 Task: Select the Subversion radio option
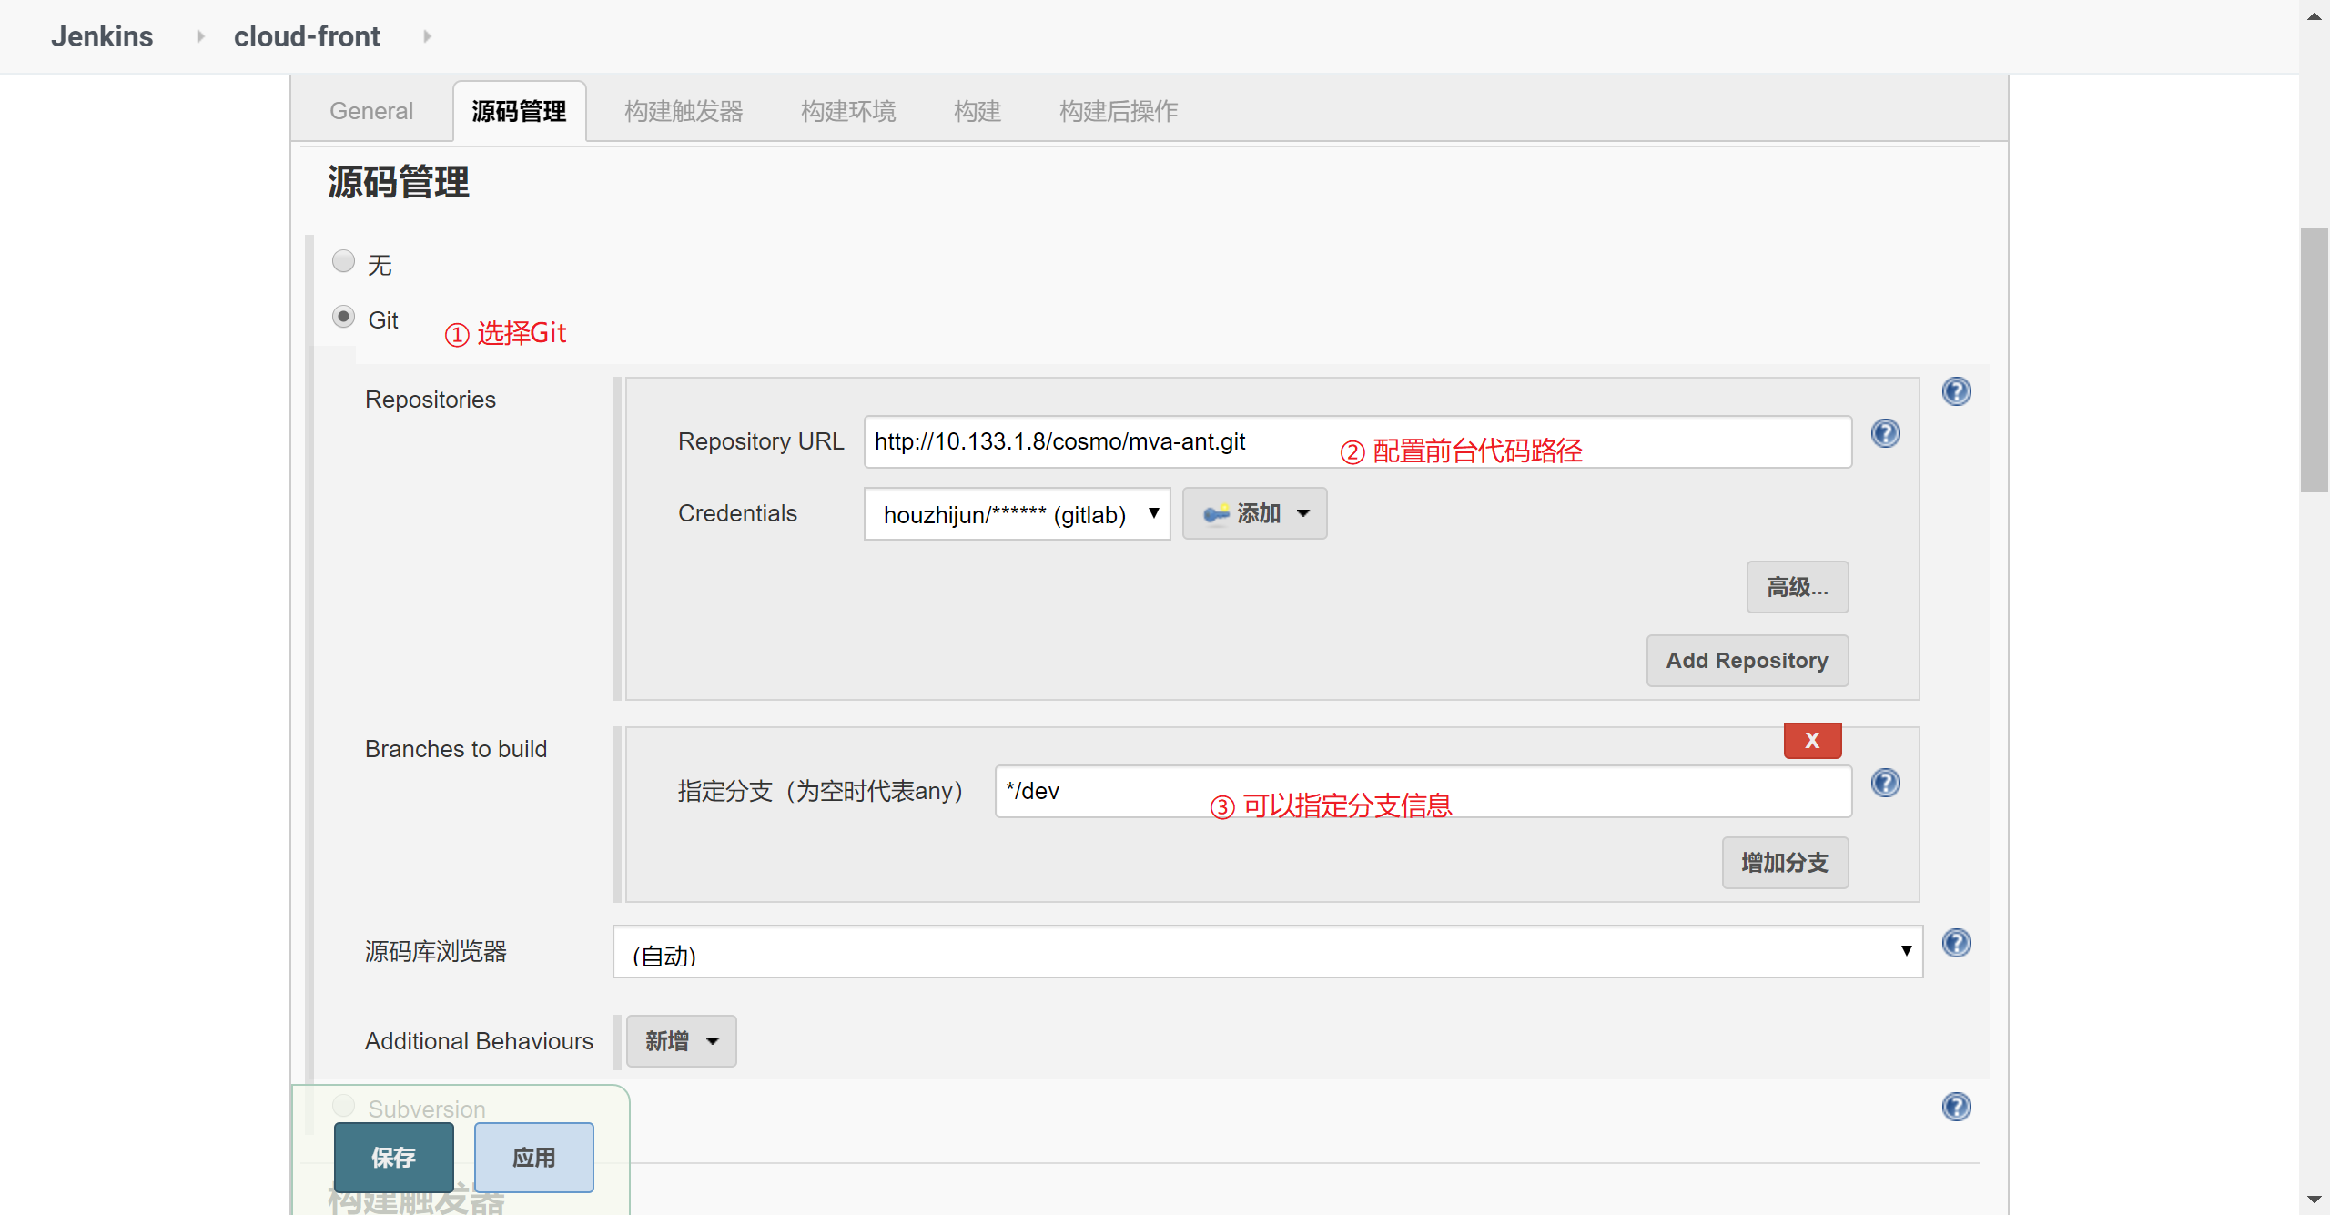(x=343, y=1106)
